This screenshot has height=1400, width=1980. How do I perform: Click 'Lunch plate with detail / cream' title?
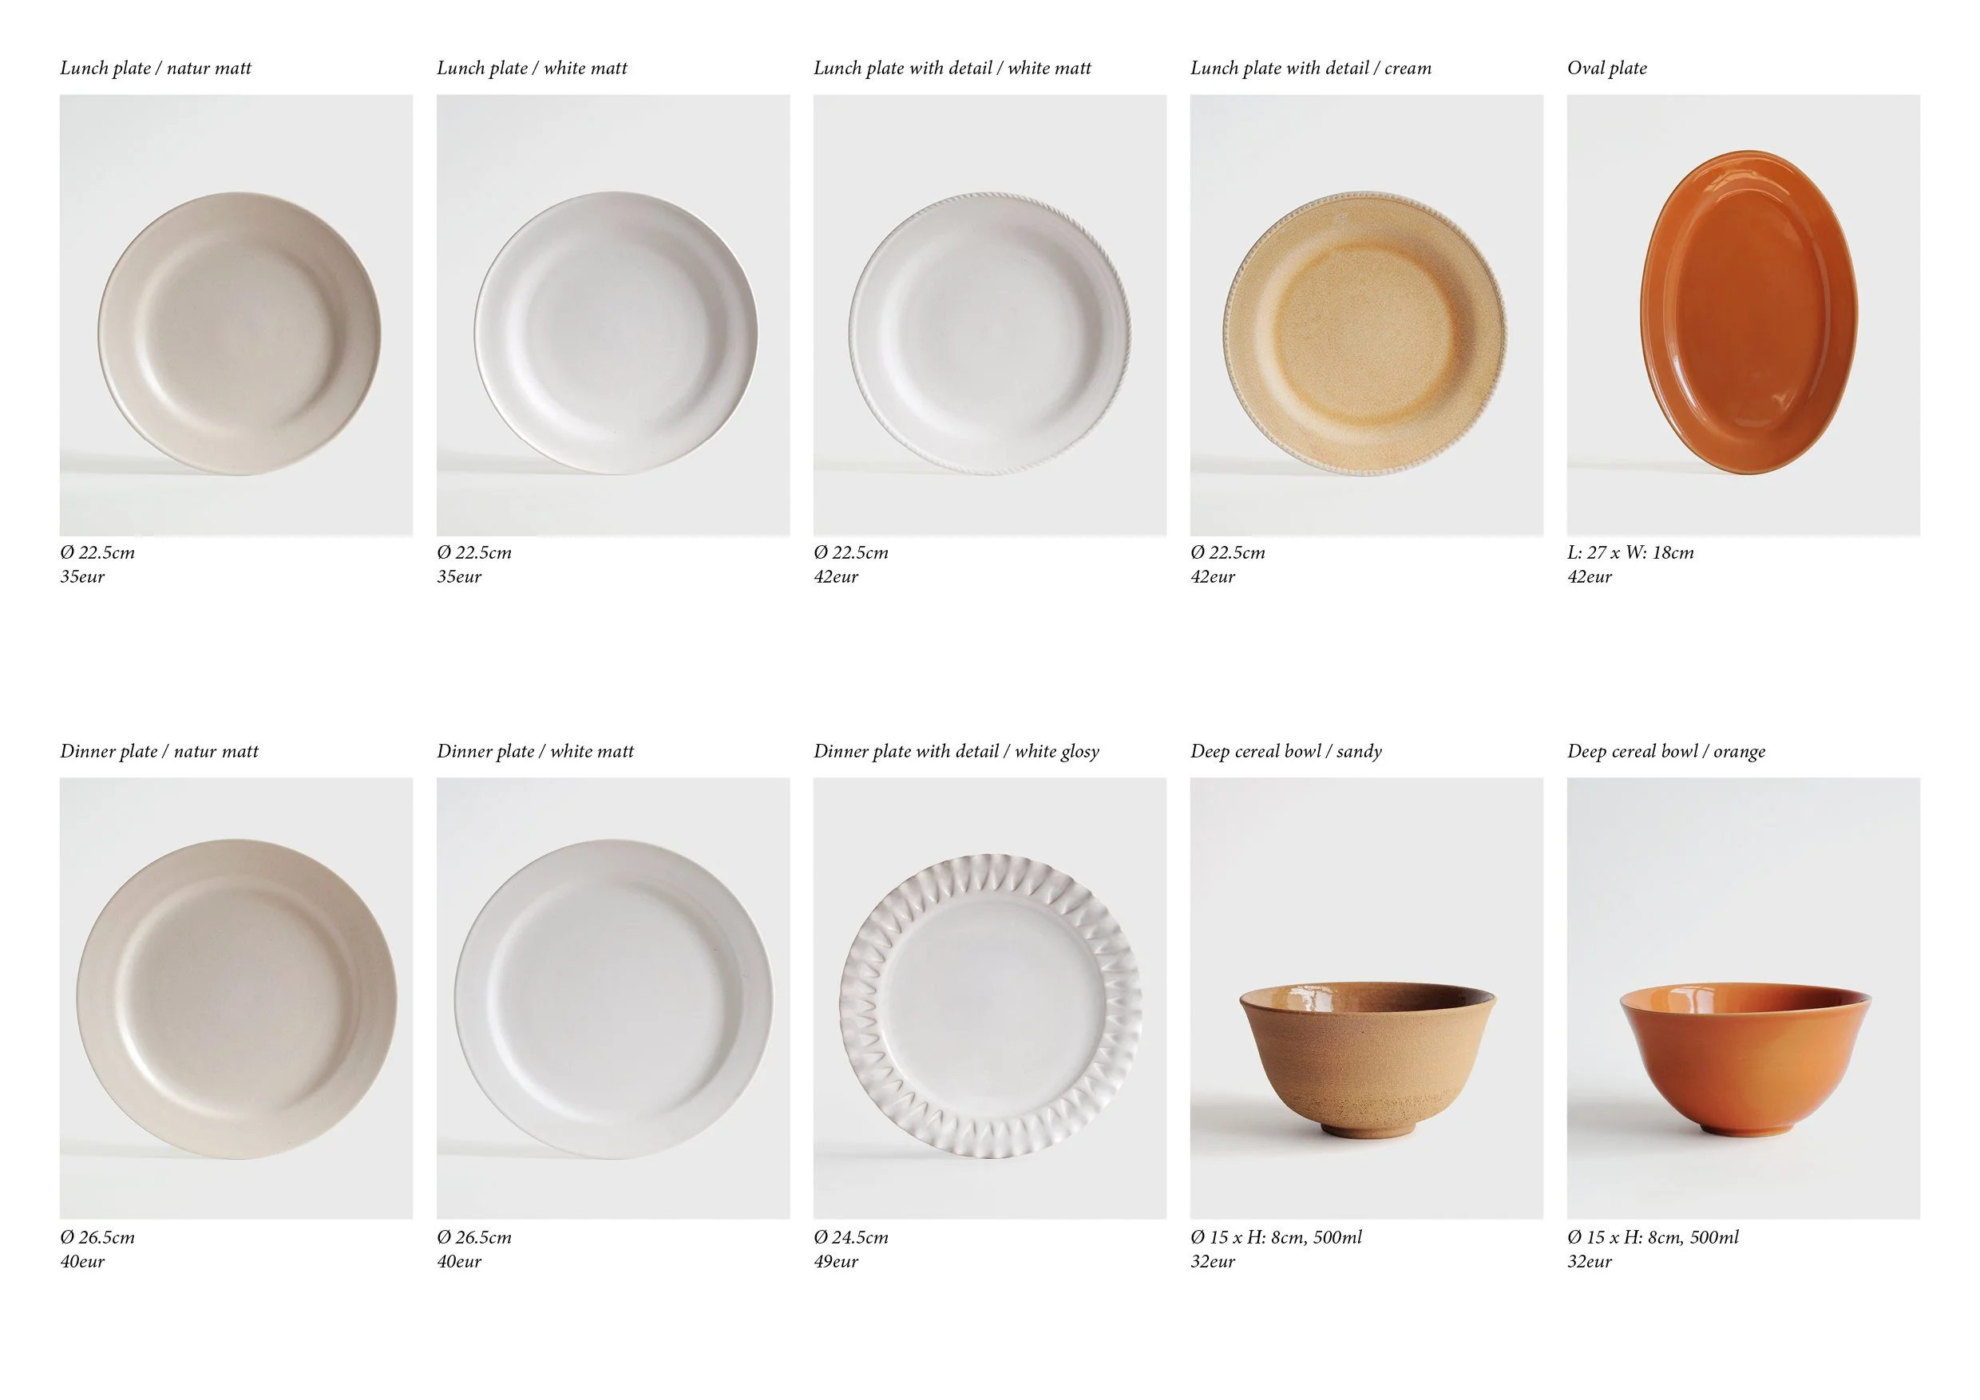(x=1311, y=68)
